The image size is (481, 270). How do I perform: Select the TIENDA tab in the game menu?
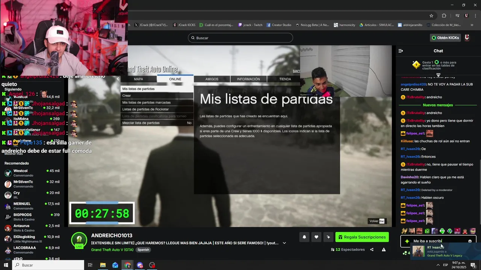tap(285, 79)
